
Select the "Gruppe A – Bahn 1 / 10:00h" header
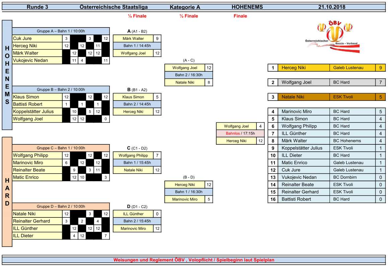pos(61,31)
